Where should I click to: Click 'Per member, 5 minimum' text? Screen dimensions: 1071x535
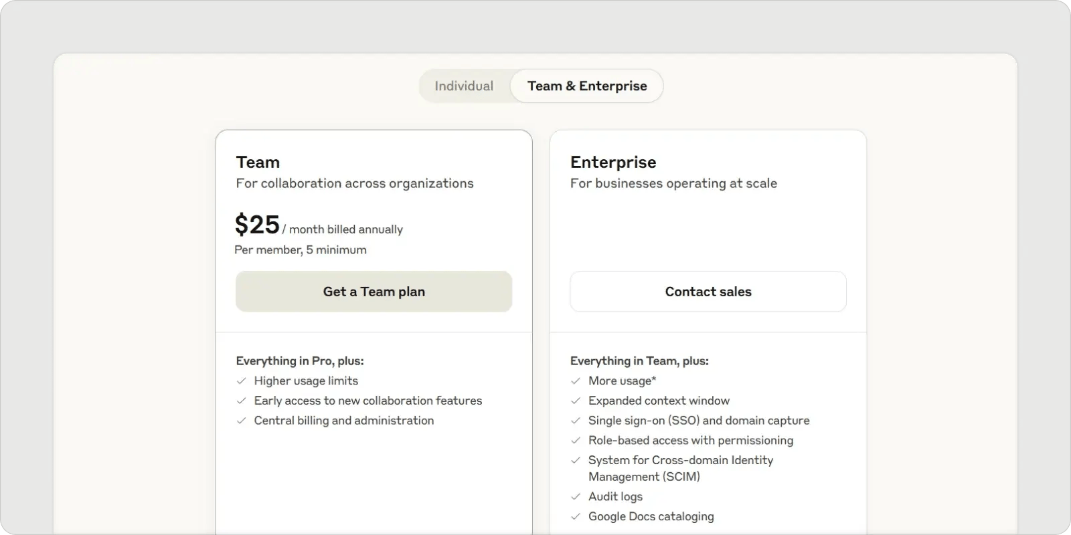coord(301,250)
